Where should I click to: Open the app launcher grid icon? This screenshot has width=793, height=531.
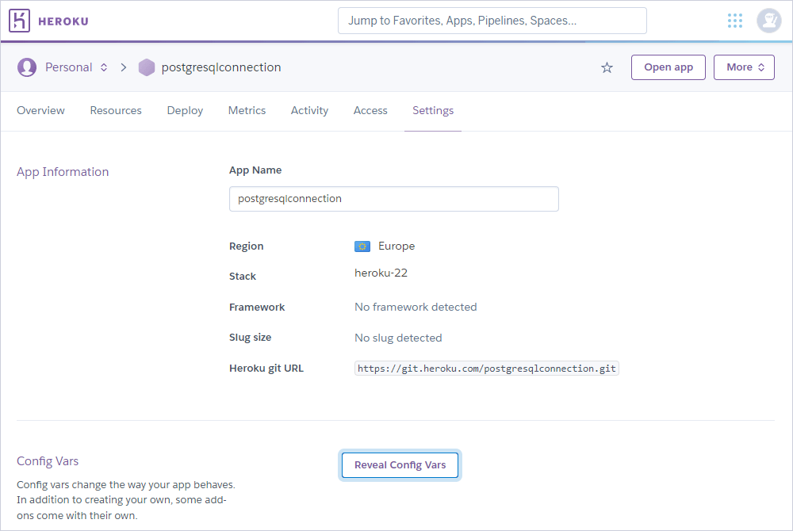pyautogui.click(x=734, y=21)
